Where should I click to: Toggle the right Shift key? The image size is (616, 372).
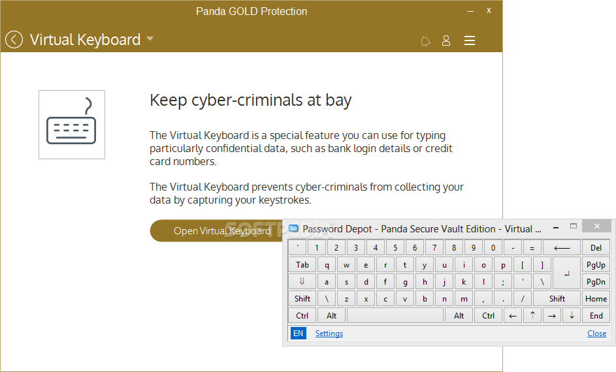click(x=557, y=299)
